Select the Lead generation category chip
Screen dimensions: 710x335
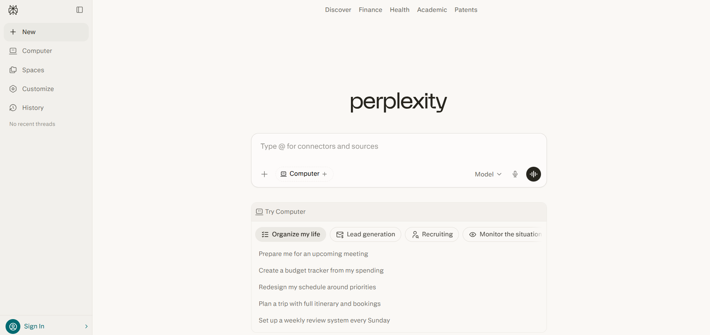coord(365,234)
